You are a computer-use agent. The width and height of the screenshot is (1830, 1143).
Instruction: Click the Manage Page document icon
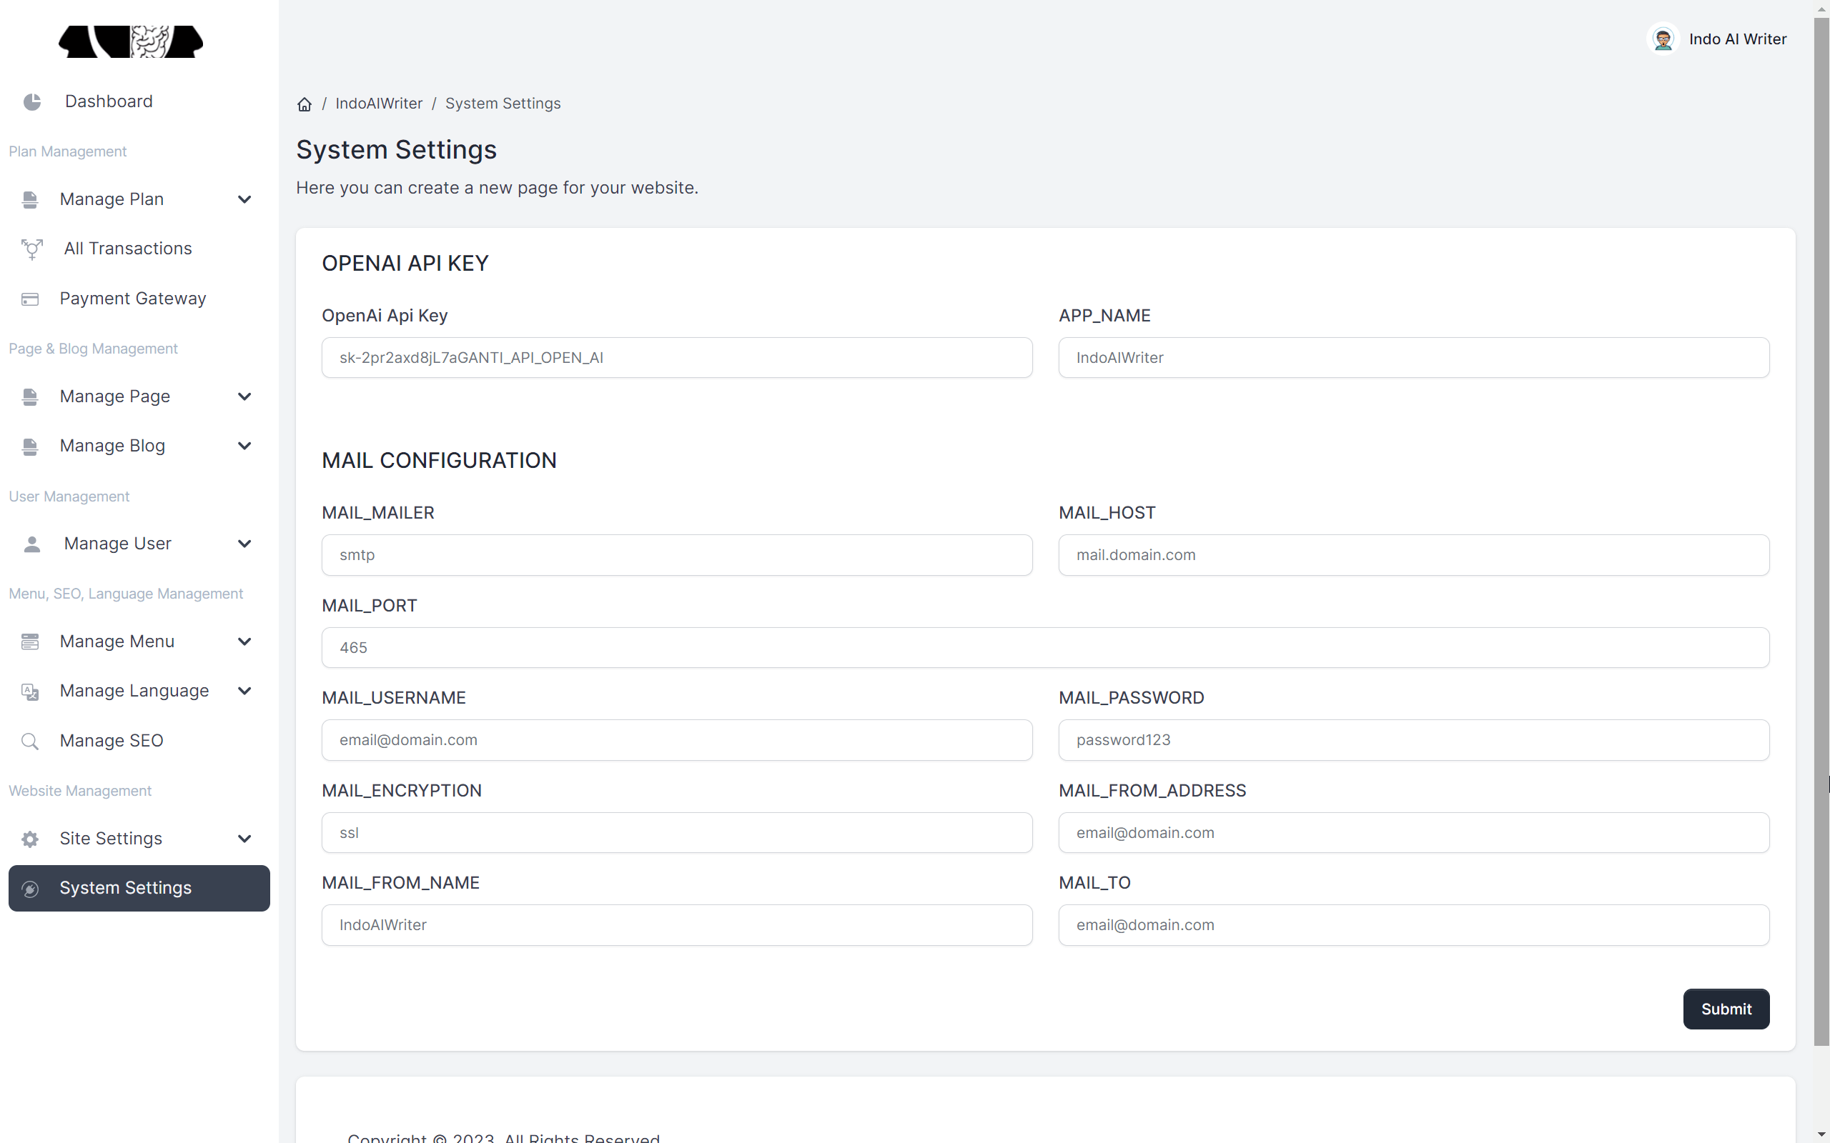click(29, 396)
